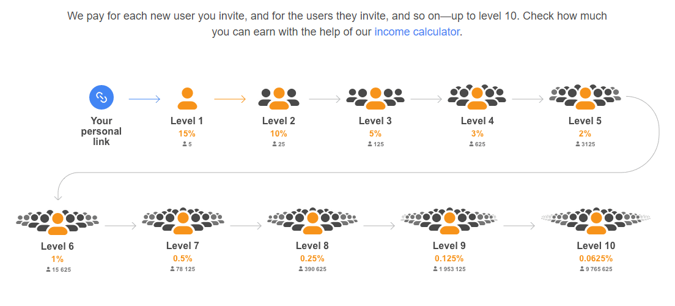Select the Level 1 single person icon

[187, 99]
